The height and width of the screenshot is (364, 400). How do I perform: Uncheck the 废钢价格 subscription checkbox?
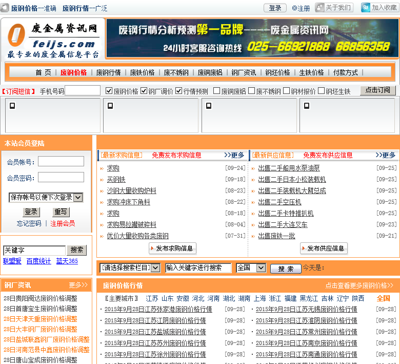109,91
